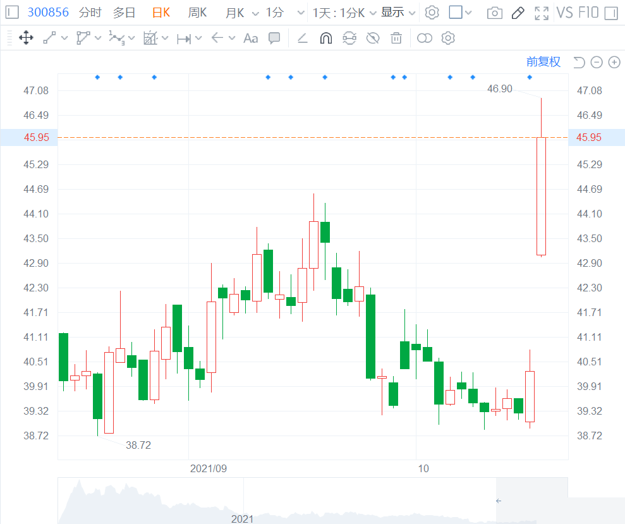This screenshot has width=625, height=524.
Task: Click the 2021/09 date axis label
Action: 209,468
